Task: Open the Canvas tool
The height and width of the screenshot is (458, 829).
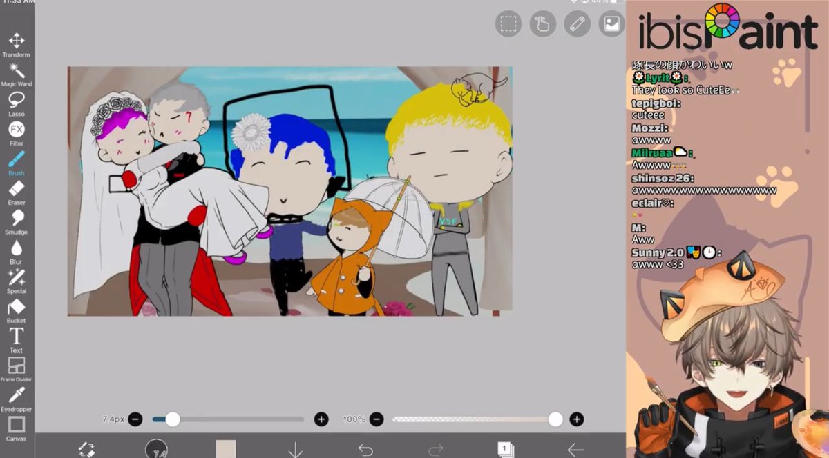Action: pyautogui.click(x=16, y=429)
